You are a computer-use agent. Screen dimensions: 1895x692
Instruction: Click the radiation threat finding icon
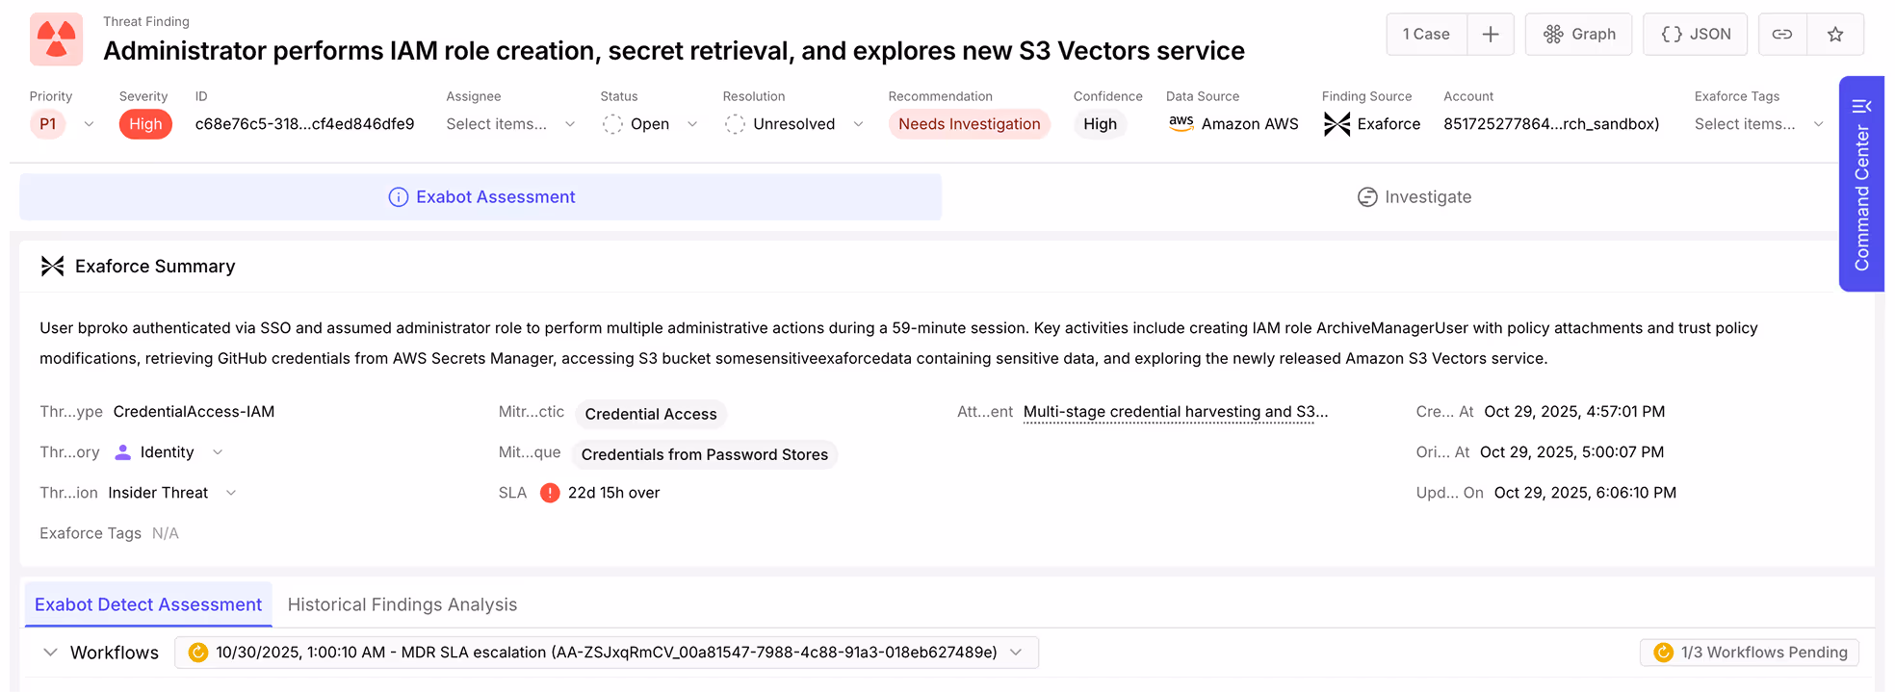pos(56,38)
